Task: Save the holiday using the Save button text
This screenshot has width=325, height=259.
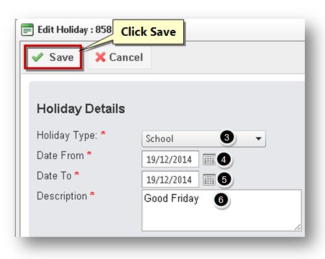Action: (62, 57)
